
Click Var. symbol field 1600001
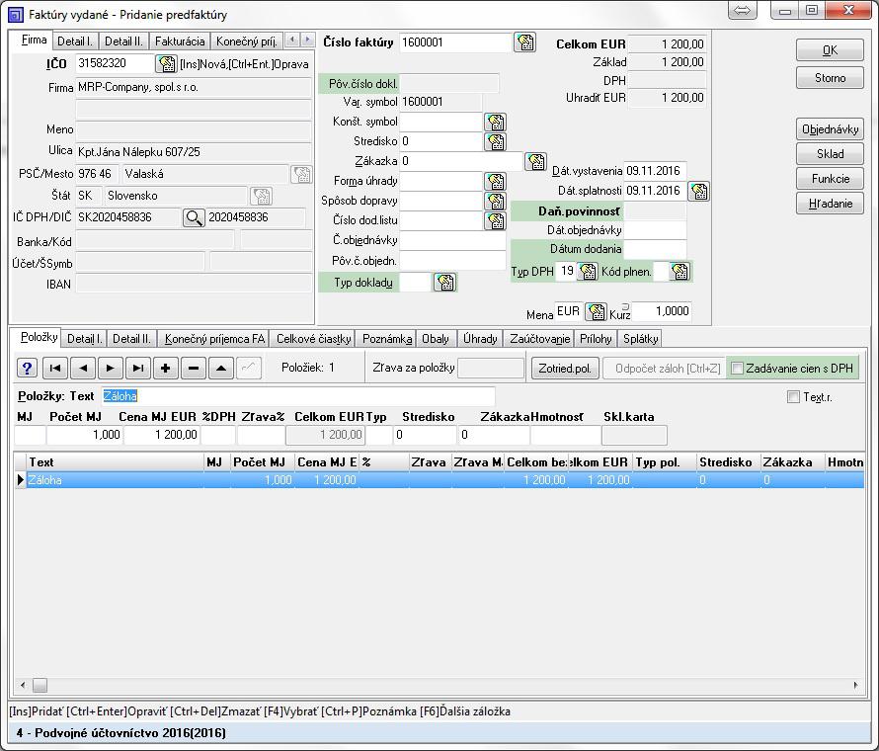(440, 102)
